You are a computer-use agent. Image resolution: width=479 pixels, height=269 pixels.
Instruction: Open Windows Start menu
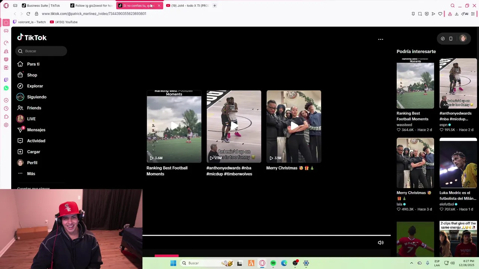173,263
